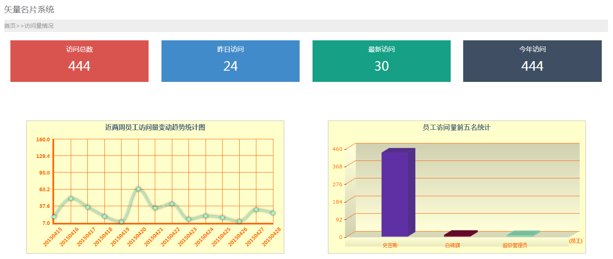Image resolution: width=613 pixels, height=259 pixels.
Task: Click the 访问量情况 breadcrumb text
Action: coord(39,26)
